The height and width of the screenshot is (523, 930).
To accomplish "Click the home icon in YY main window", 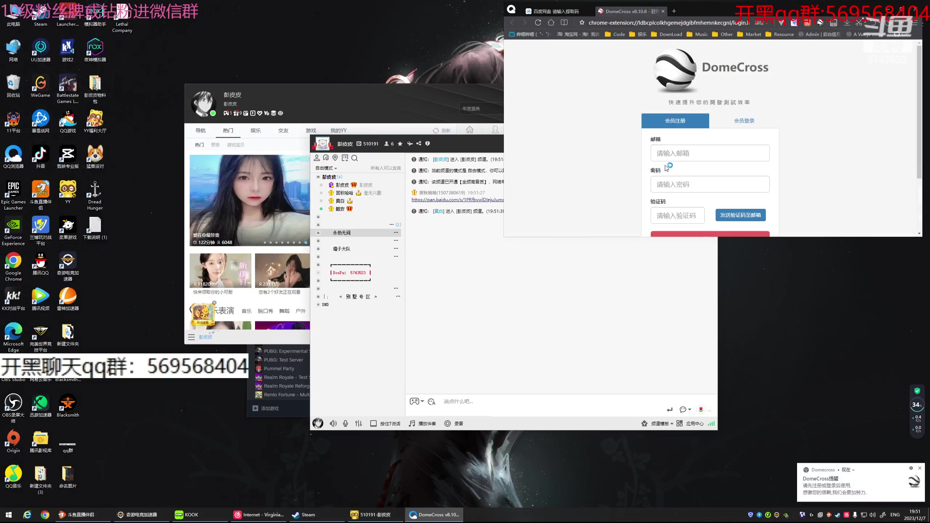I will point(470,130).
